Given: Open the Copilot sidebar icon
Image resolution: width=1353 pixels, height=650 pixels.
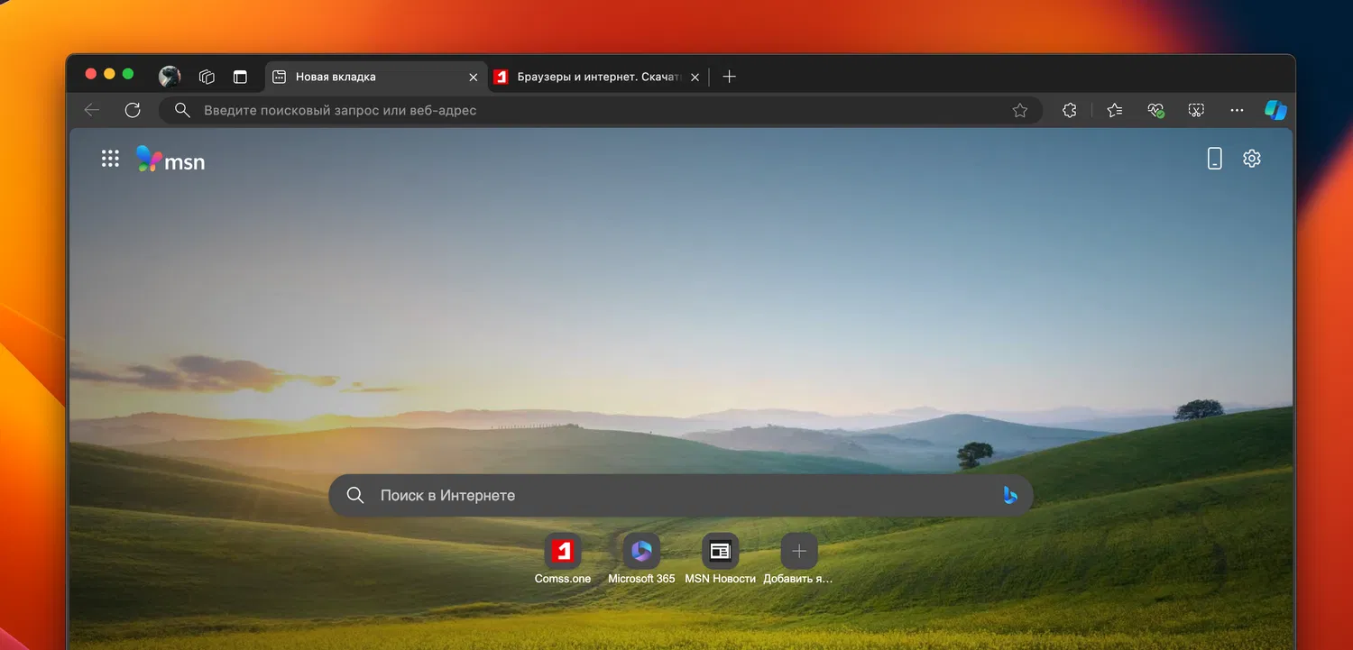Looking at the screenshot, I should click(x=1275, y=110).
